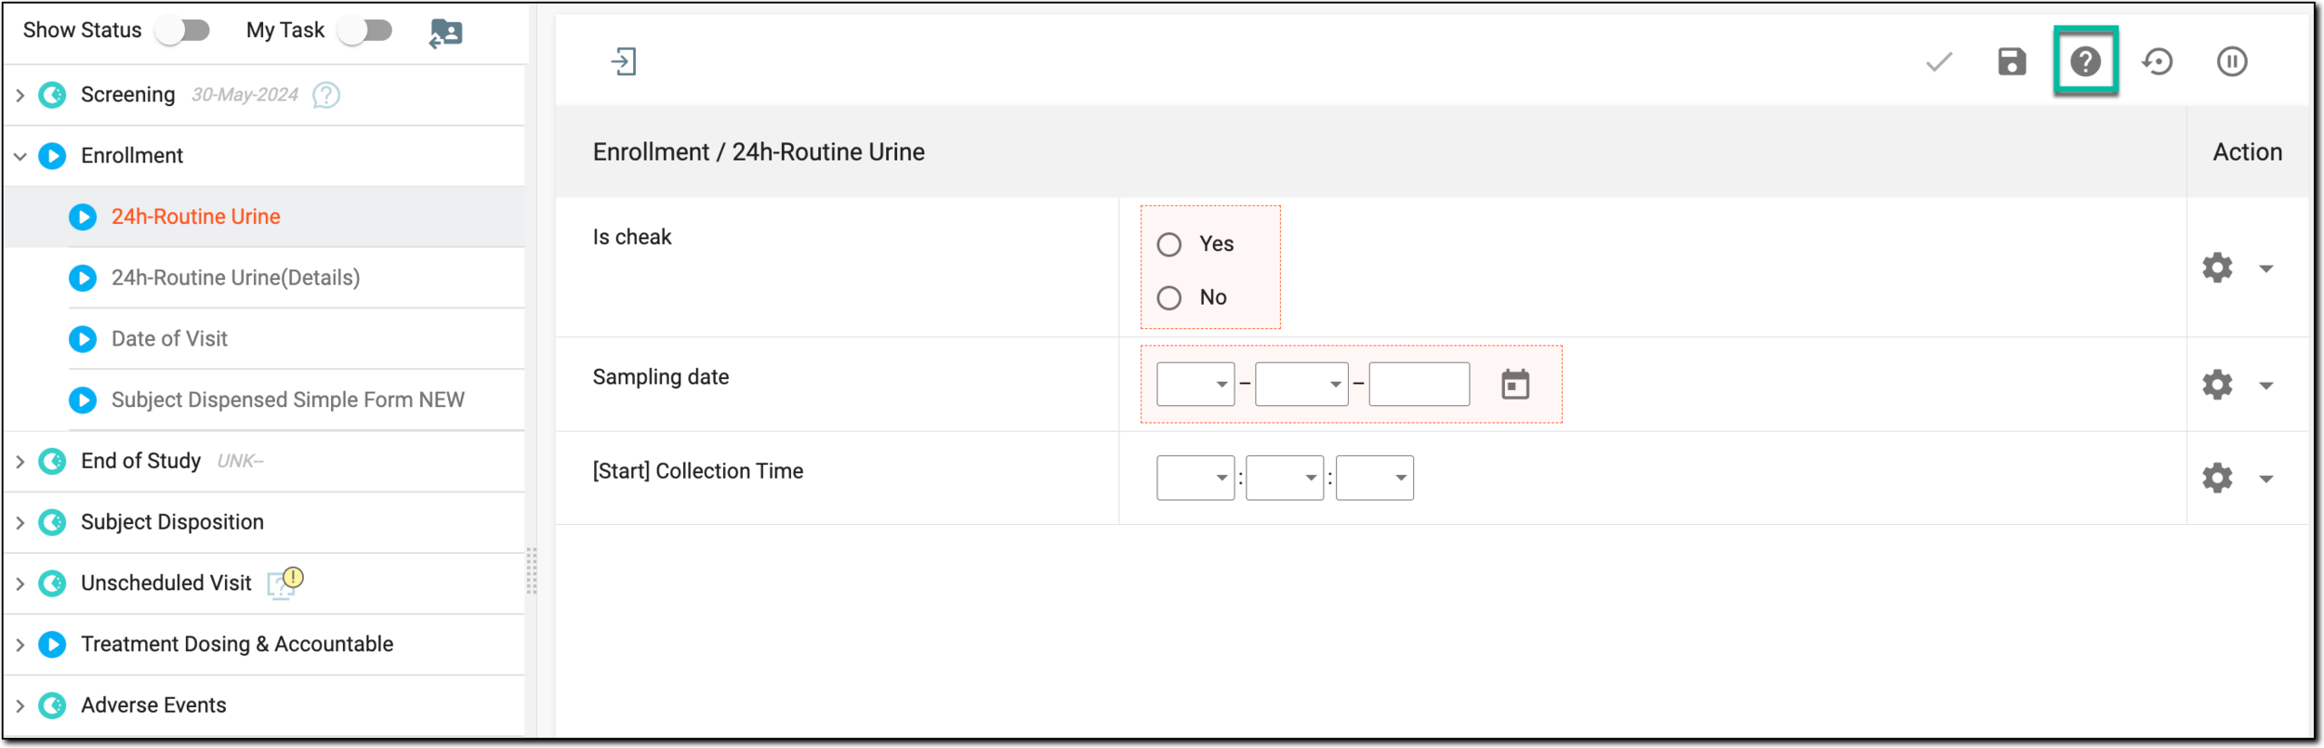Open the first Sampling date dropdown
This screenshot has height=748, width=2324.
click(1195, 384)
